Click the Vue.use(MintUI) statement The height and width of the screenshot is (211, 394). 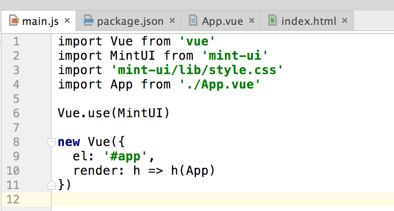(114, 113)
